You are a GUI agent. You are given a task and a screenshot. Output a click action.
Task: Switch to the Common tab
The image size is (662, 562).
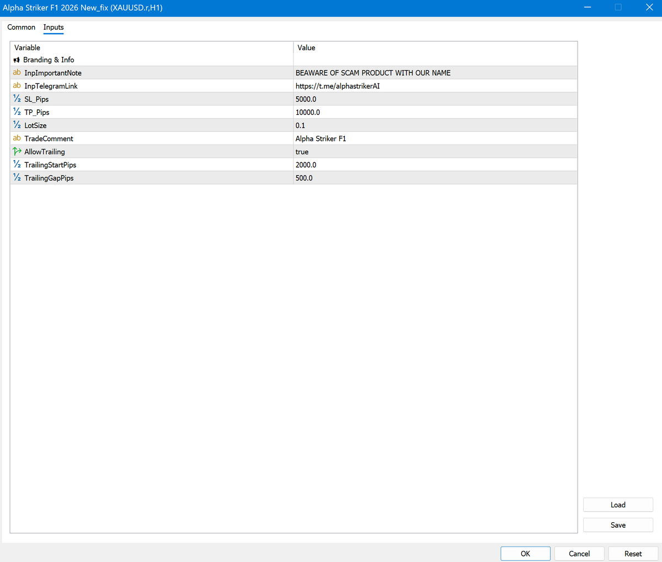22,27
